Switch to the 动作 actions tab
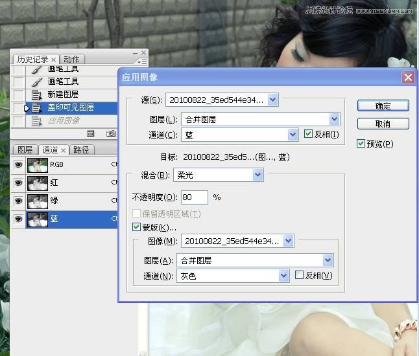The image size is (419, 356). click(x=71, y=60)
